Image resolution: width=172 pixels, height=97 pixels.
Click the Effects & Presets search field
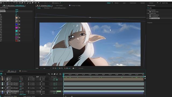tap(160, 8)
